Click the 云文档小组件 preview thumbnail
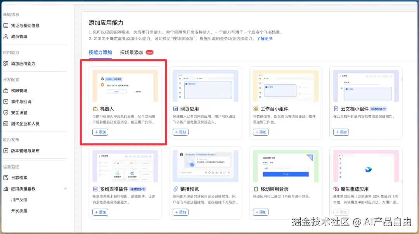This screenshot has height=234, width=419. 365,85
